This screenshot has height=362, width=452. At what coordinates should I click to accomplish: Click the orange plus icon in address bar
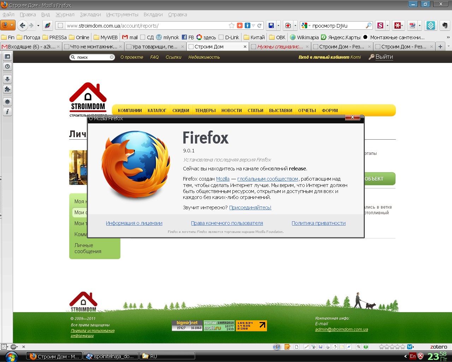(240, 25)
